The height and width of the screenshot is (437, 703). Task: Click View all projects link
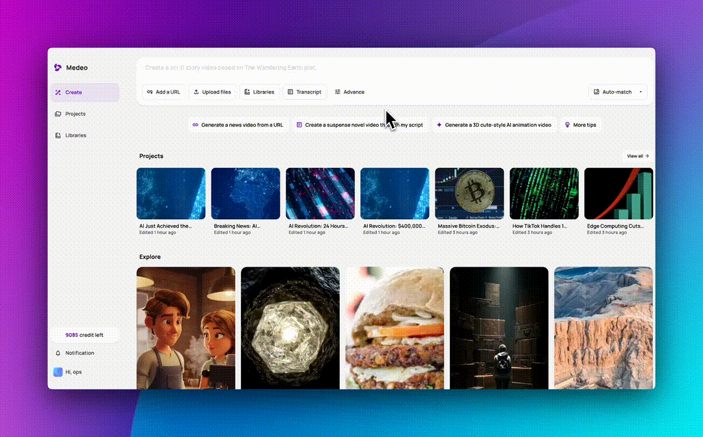pos(638,156)
